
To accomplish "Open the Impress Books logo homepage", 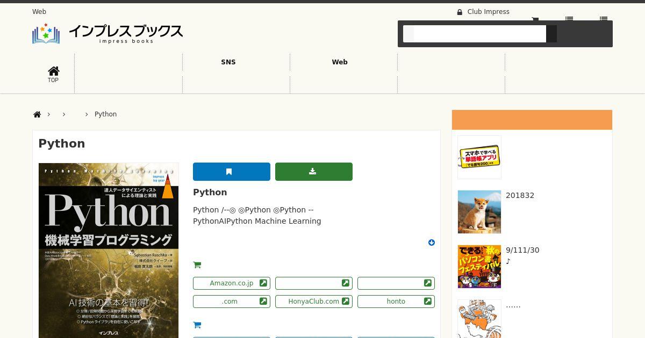I will [x=107, y=33].
